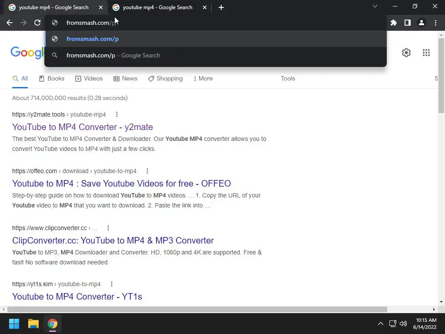The height and width of the screenshot is (334, 445).
Task: Select the fromsmash.com/p URL suggestion
Action: tap(216, 39)
